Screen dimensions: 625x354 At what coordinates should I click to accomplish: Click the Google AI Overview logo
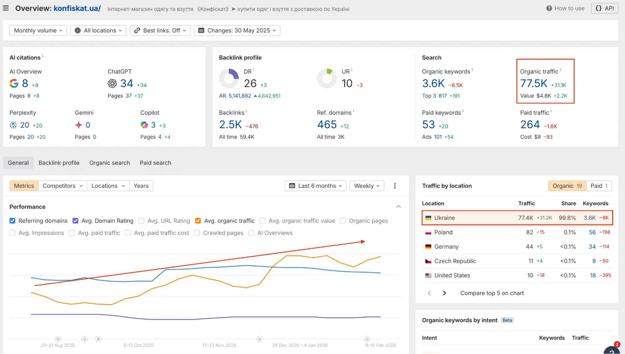coord(14,84)
